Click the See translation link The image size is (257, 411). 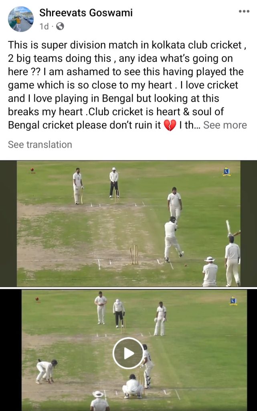(x=40, y=144)
